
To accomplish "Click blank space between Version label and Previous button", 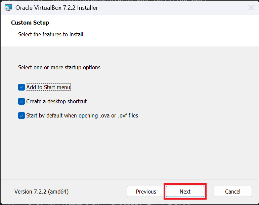I will (x=97, y=192).
